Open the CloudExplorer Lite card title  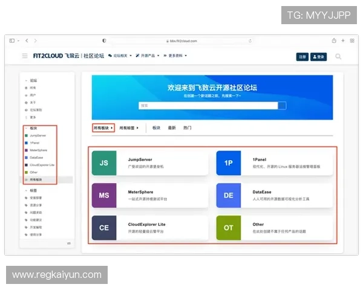tap(146, 224)
